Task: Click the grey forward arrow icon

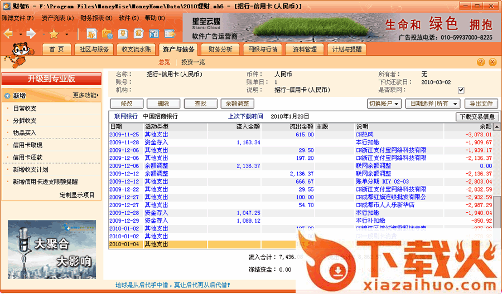Action: click(31, 33)
